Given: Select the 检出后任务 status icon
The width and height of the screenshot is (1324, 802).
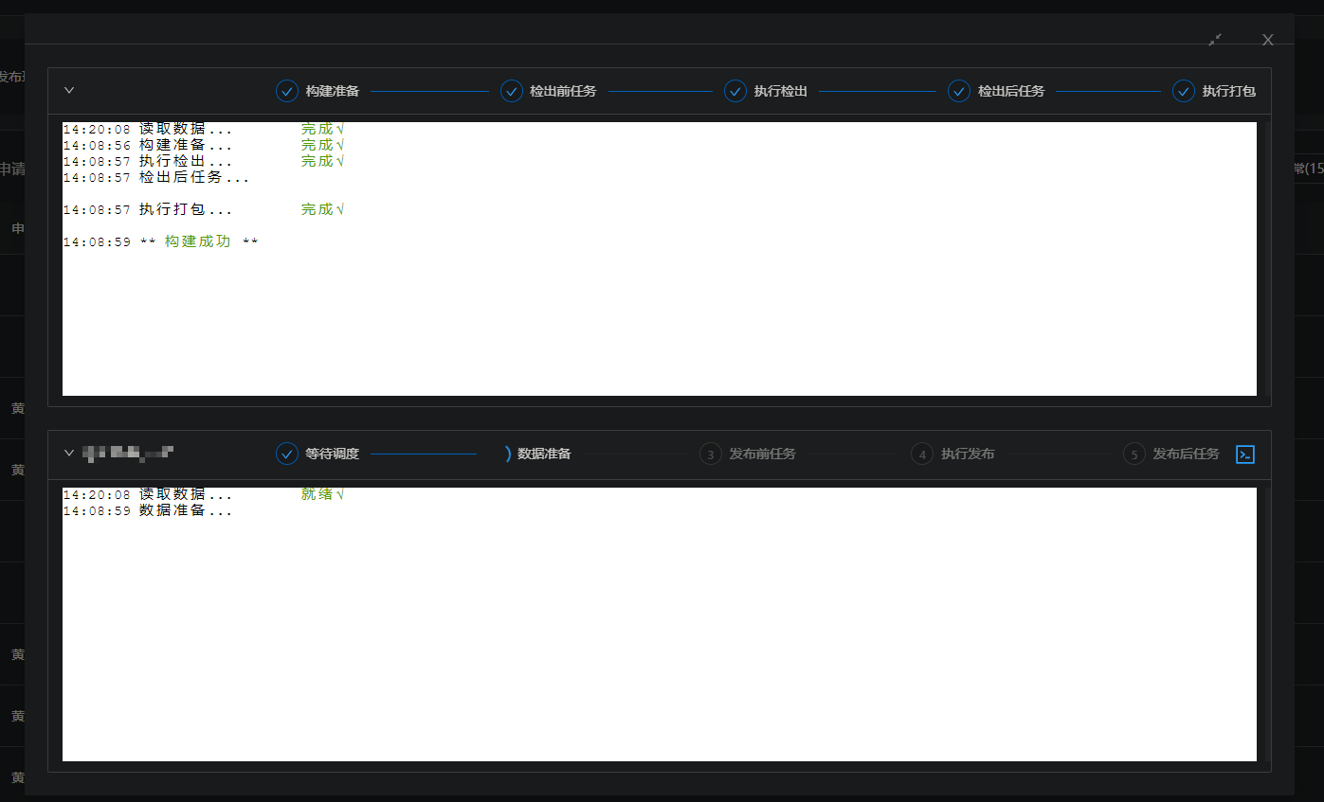Looking at the screenshot, I should [x=958, y=91].
